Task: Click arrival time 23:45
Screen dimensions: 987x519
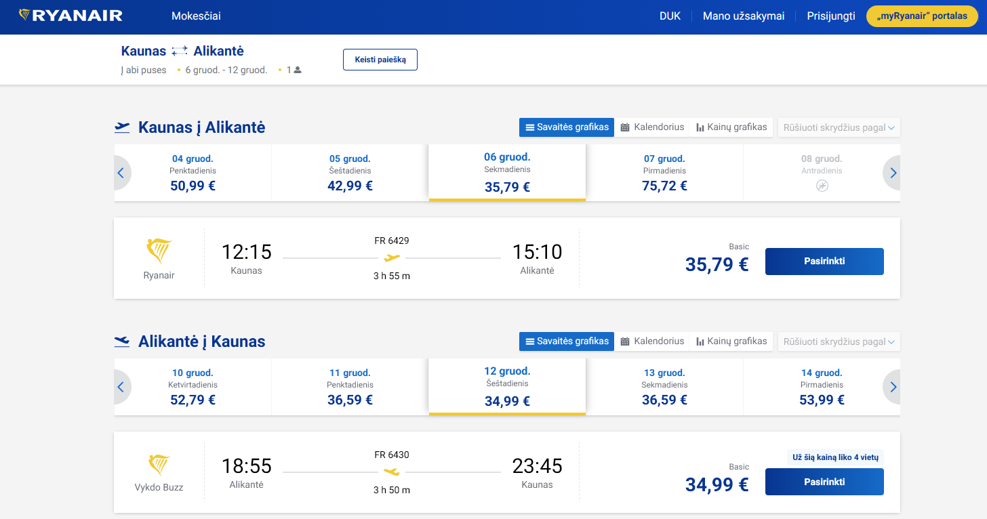Action: click(537, 466)
